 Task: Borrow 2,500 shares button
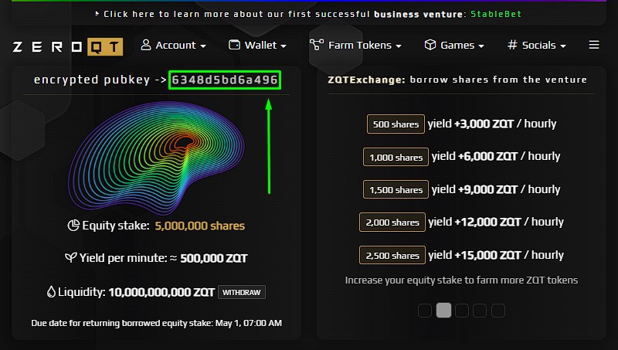point(393,255)
